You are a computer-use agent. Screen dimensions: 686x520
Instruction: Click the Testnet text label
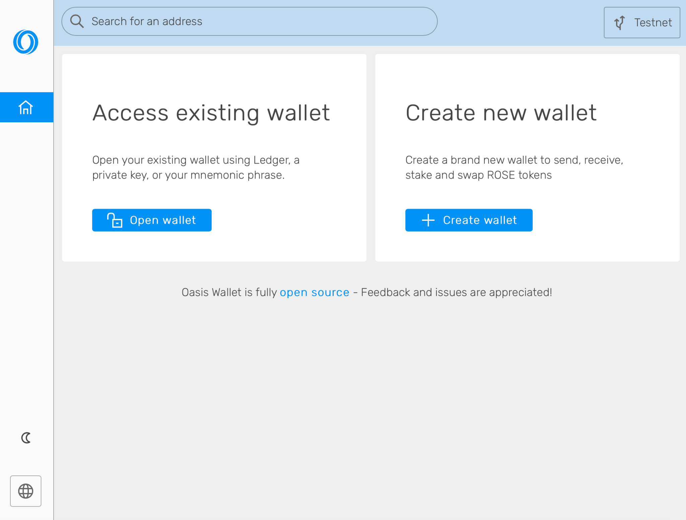tap(653, 22)
